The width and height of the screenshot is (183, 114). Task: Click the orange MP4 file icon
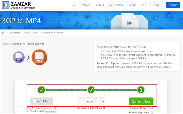(39, 57)
